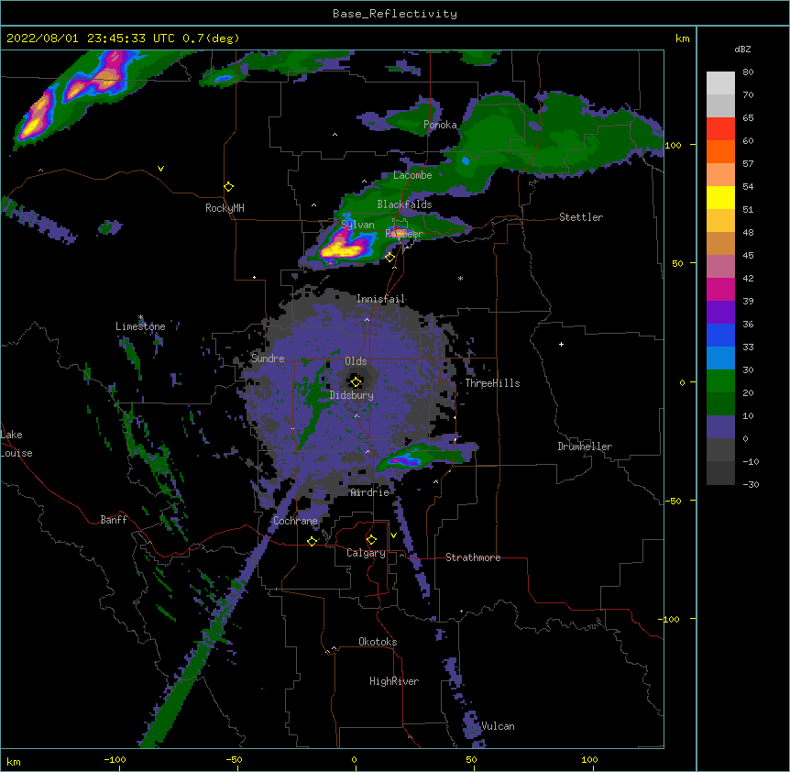Select the radar site diamond between Olds and Didsbury

tap(356, 382)
